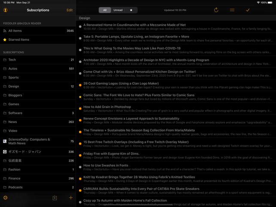Open 'Cozy up To Autumn' article

point(176,202)
